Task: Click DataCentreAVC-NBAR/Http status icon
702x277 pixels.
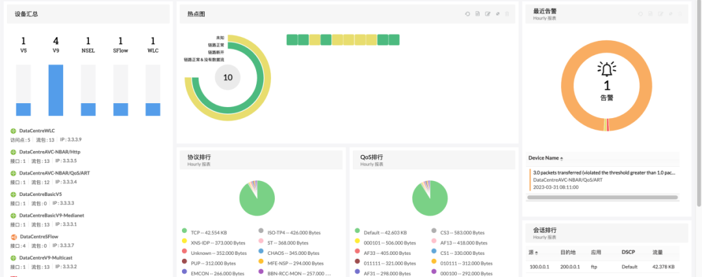Action: pyautogui.click(x=14, y=152)
